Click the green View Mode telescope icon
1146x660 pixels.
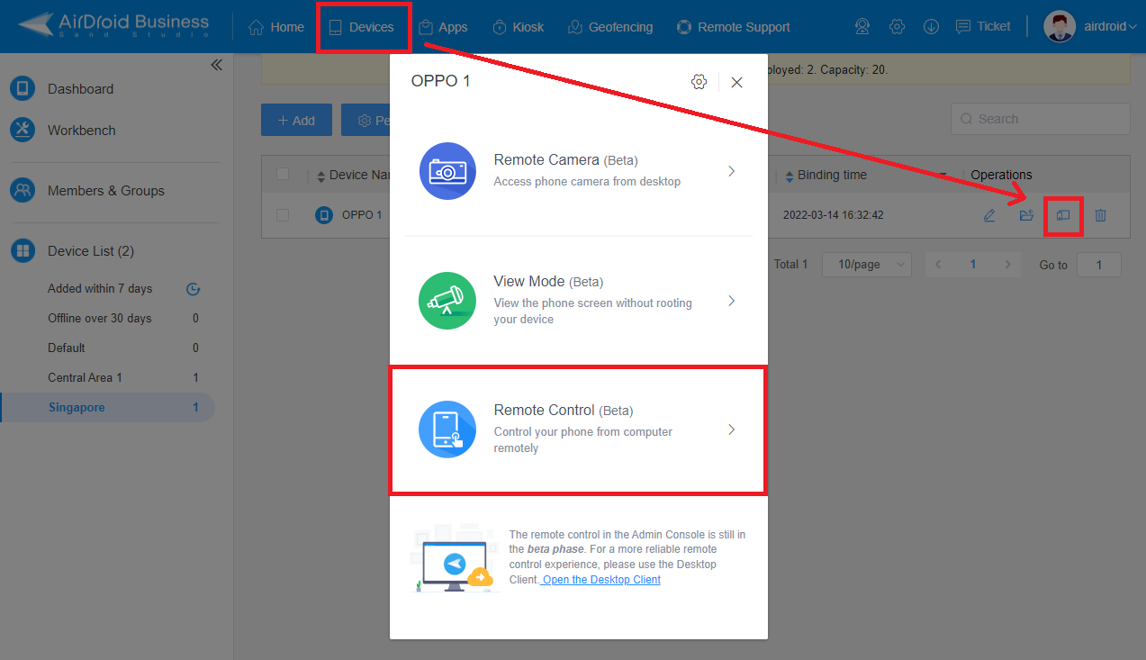(447, 301)
